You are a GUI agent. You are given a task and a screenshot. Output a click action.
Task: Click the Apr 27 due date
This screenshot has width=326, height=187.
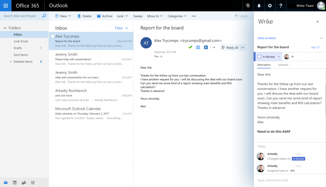pyautogui.click(x=315, y=47)
